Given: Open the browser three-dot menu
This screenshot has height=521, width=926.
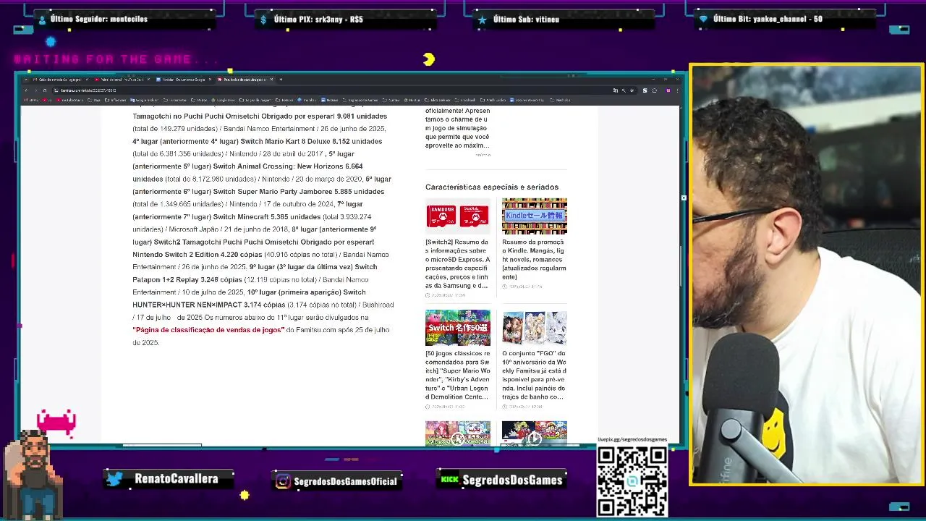Looking at the screenshot, I should pyautogui.click(x=678, y=90).
